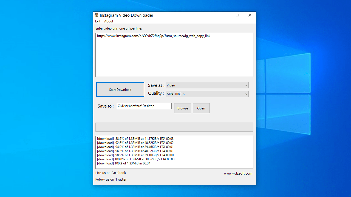The width and height of the screenshot is (351, 197).
Task: Click the 'Save to :' label
Action: pos(106,106)
